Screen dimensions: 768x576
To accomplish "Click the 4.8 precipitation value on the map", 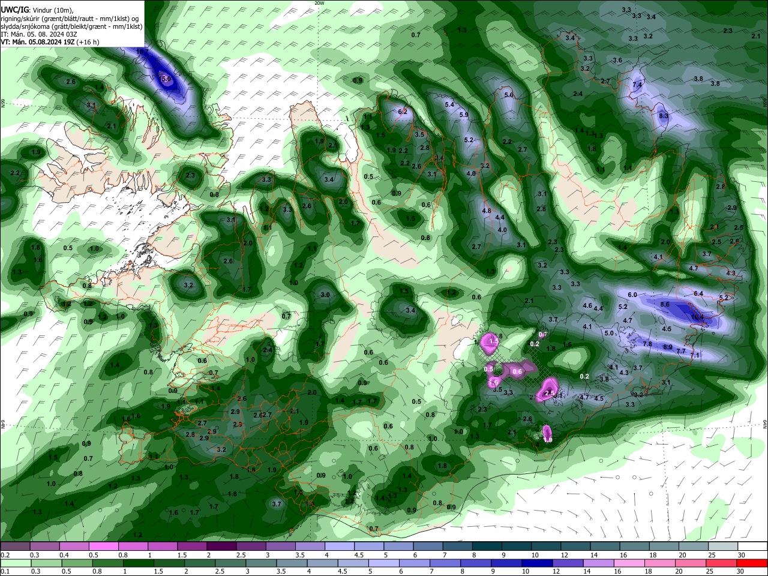I will click(487, 211).
